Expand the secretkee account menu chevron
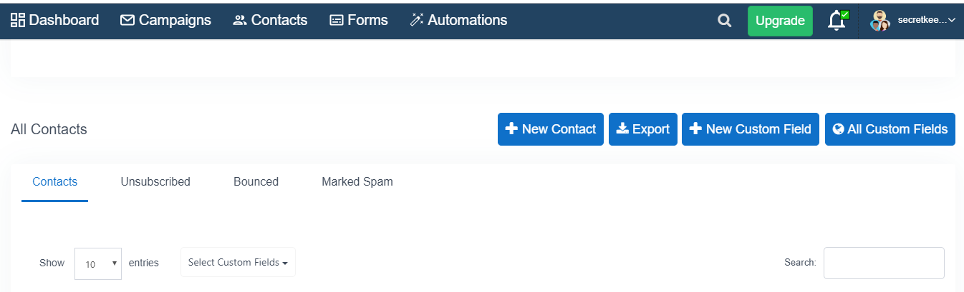964x292 pixels. pos(952,21)
